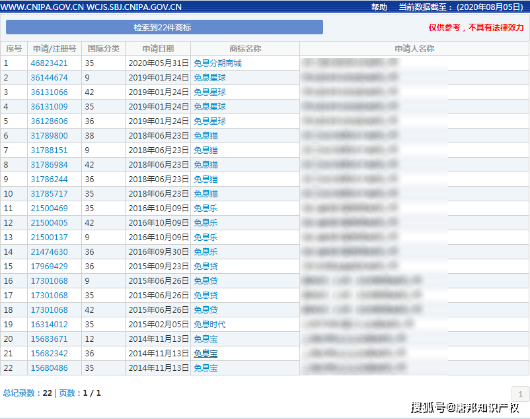Viewport: 530px width, 419px height.
Task: Open registration number 36128606
Action: (49, 121)
